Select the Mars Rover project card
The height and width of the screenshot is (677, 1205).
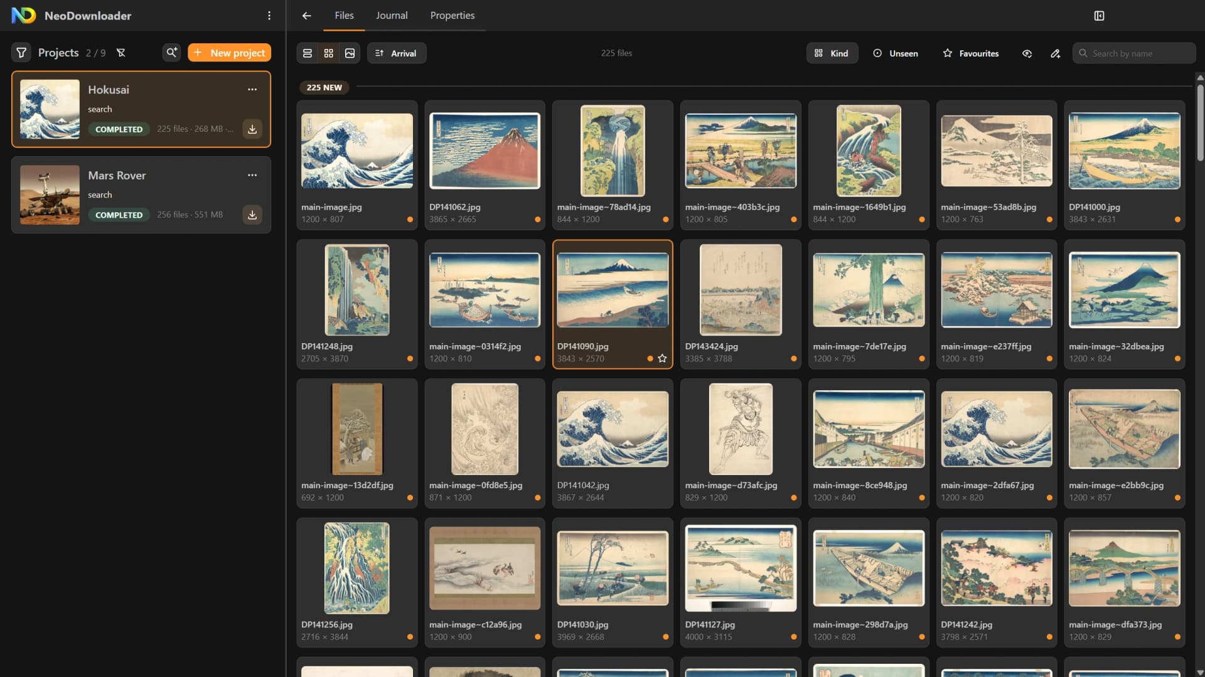tap(141, 195)
